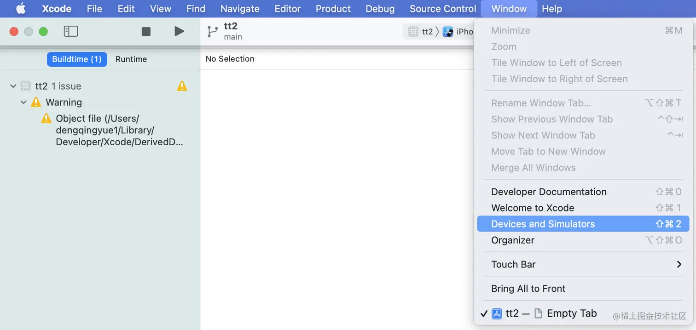Open the Find menu

click(x=196, y=9)
